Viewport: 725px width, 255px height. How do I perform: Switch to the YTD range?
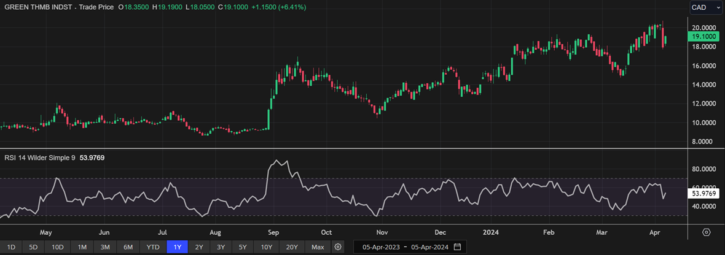153,247
